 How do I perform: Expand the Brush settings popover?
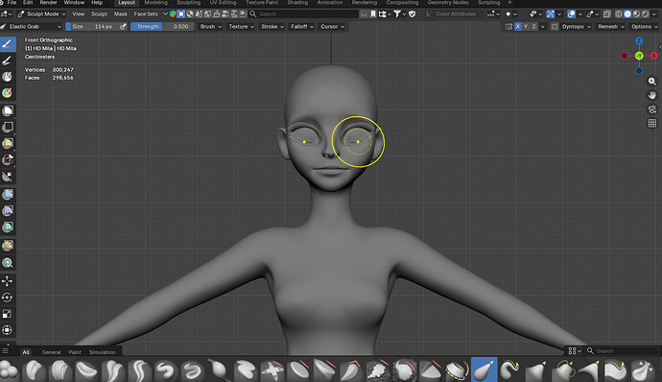coord(211,27)
